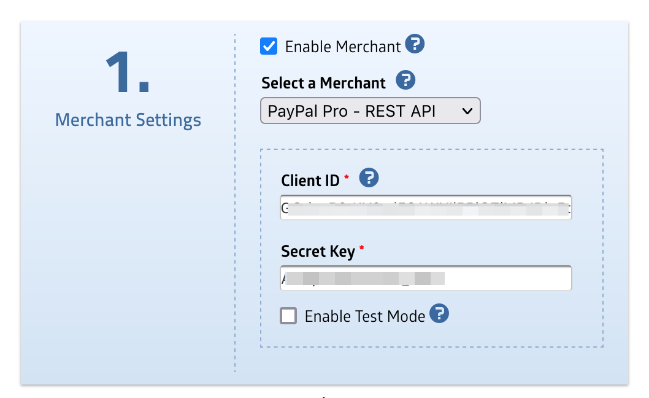Show help for Enable Test Mode
This screenshot has height=398, width=649.
pyautogui.click(x=439, y=314)
